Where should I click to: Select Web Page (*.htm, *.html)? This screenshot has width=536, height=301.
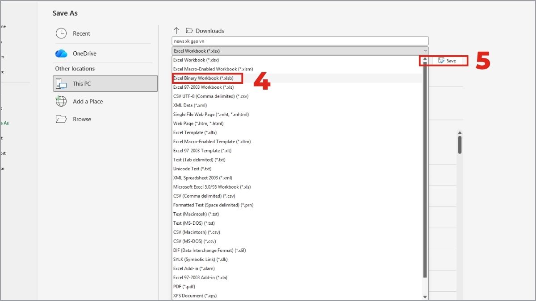(x=297, y=124)
